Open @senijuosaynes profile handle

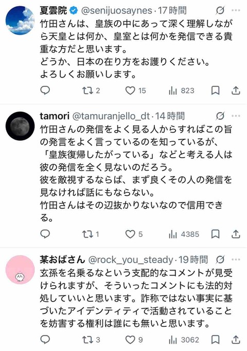(x=116, y=10)
